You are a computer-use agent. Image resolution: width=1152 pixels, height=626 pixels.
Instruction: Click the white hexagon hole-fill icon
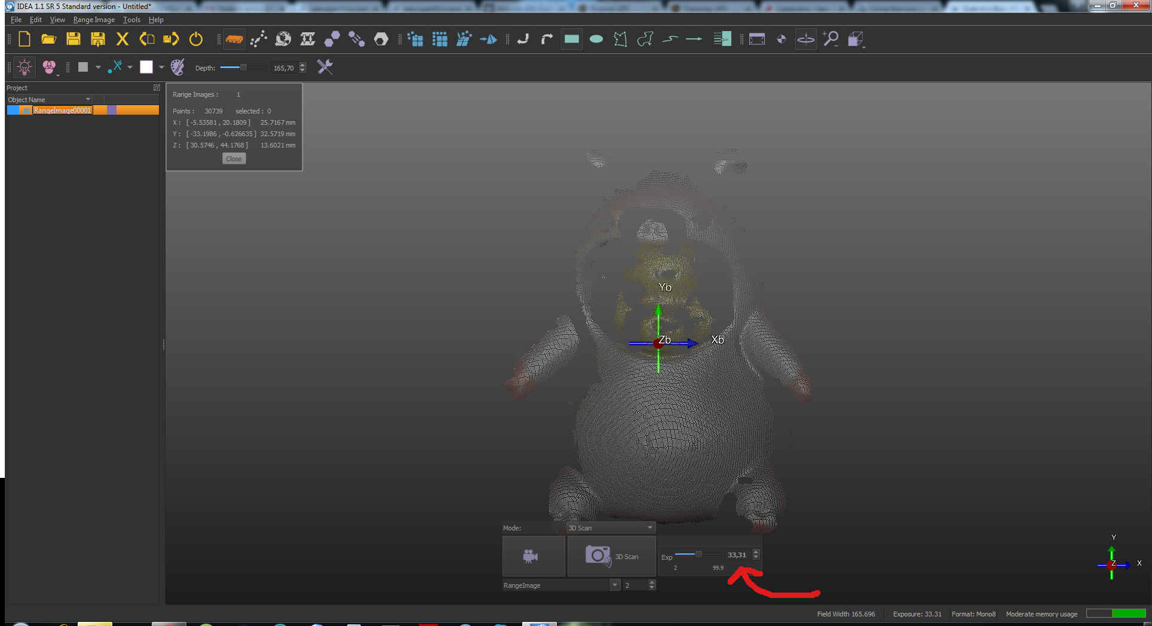(381, 39)
